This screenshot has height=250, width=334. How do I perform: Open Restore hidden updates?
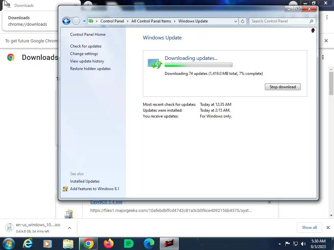(90, 69)
